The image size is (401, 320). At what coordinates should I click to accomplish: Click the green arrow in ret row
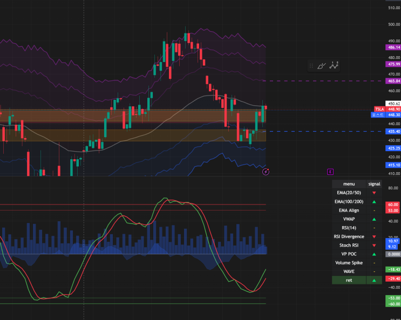pyautogui.click(x=374, y=281)
